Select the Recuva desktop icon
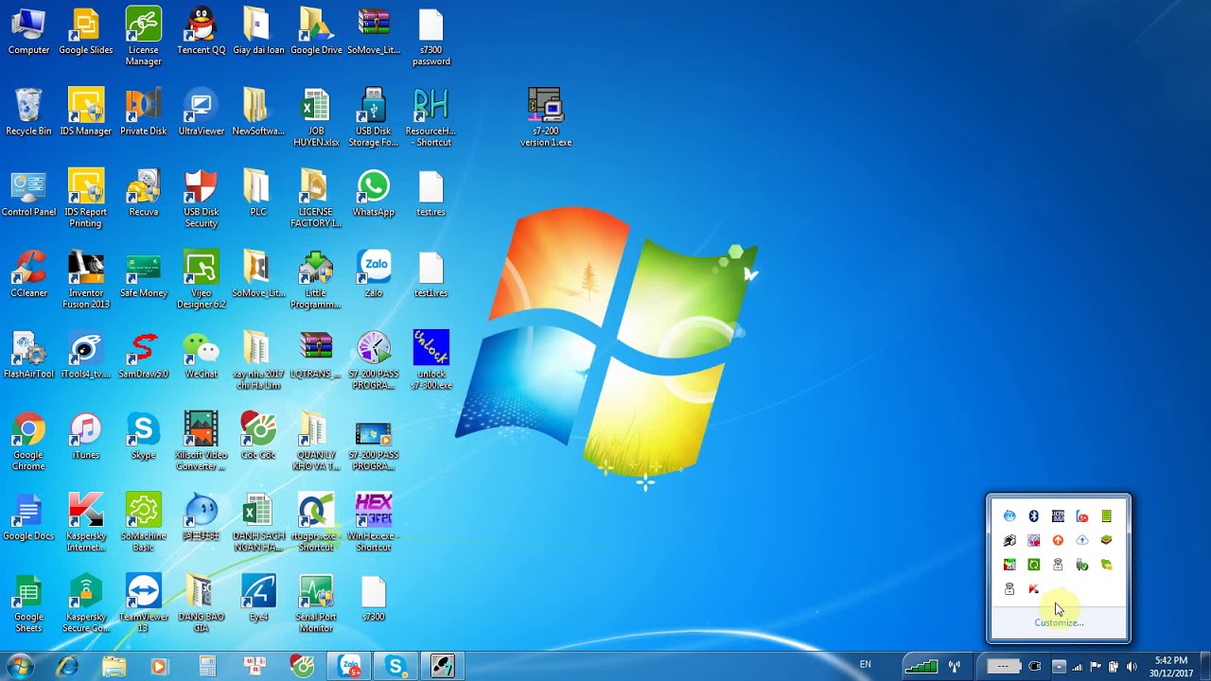Viewport: 1211px width, 681px height. (143, 194)
